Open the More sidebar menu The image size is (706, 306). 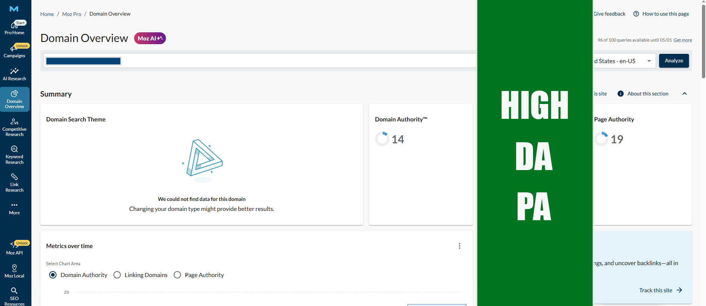[x=15, y=208]
